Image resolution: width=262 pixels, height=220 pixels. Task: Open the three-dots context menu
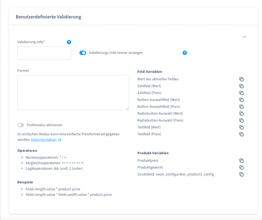244,37
